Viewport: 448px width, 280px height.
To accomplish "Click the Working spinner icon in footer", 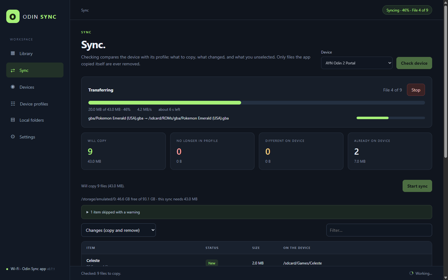I will (411, 273).
